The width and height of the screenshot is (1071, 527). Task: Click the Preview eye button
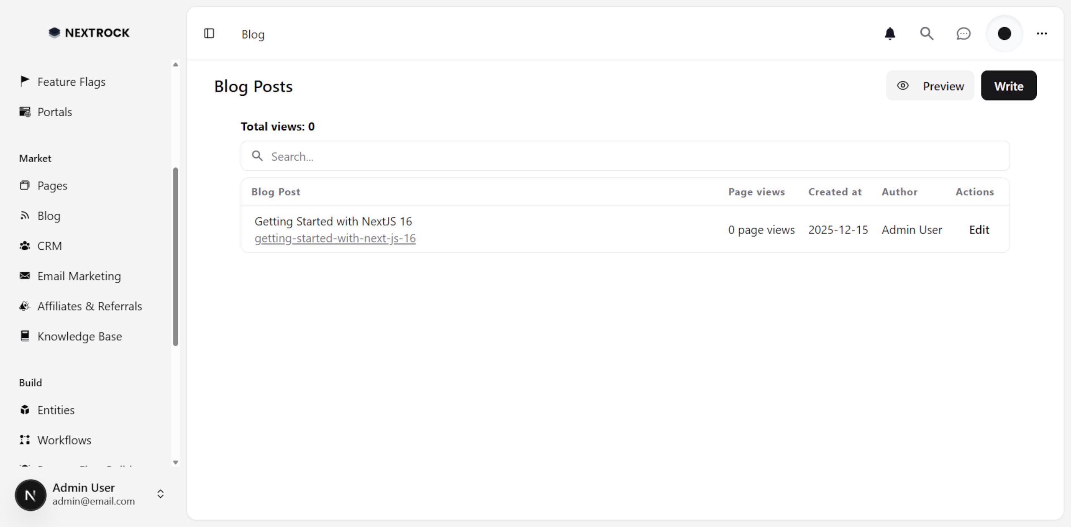[930, 86]
